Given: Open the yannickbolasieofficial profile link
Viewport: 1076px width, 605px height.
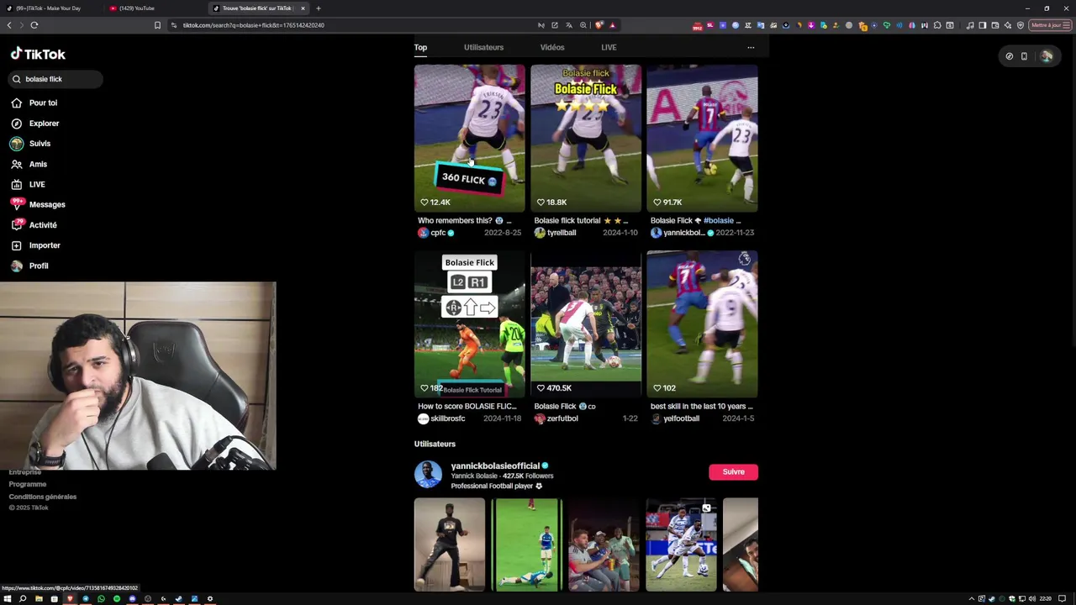Looking at the screenshot, I should point(495,466).
